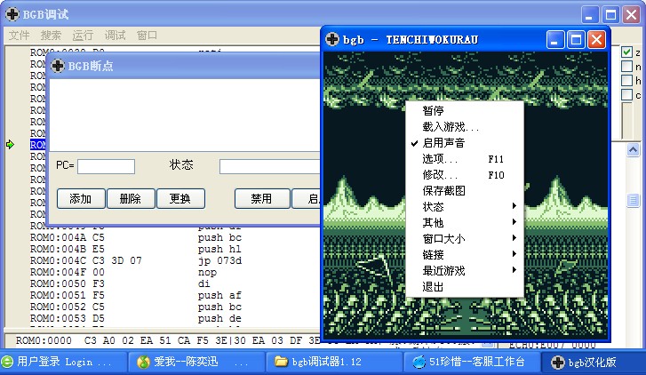Select the ROM0:0053 push de line
This screenshot has width=646, height=375.
(136, 318)
